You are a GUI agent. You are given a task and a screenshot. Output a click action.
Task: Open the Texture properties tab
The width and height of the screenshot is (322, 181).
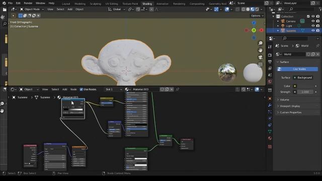click(x=270, y=146)
